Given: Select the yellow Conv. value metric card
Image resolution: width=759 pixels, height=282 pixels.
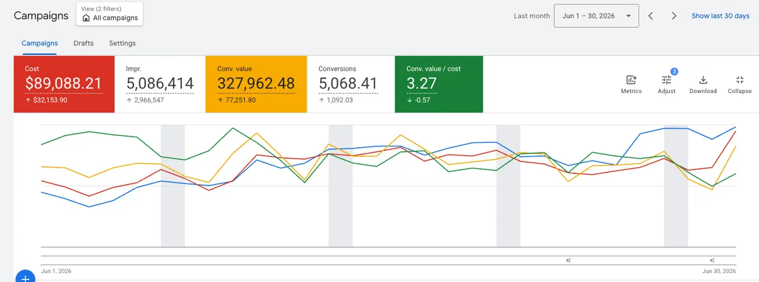Looking at the screenshot, I should (x=256, y=84).
